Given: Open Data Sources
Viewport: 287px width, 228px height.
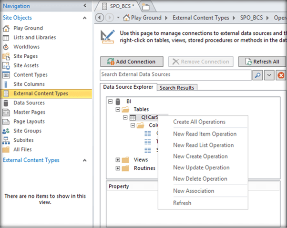Looking at the screenshot, I should pyautogui.click(x=29, y=103).
